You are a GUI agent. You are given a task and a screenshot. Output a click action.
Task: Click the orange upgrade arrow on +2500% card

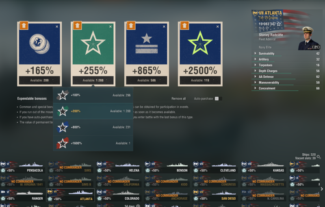[x=184, y=26]
